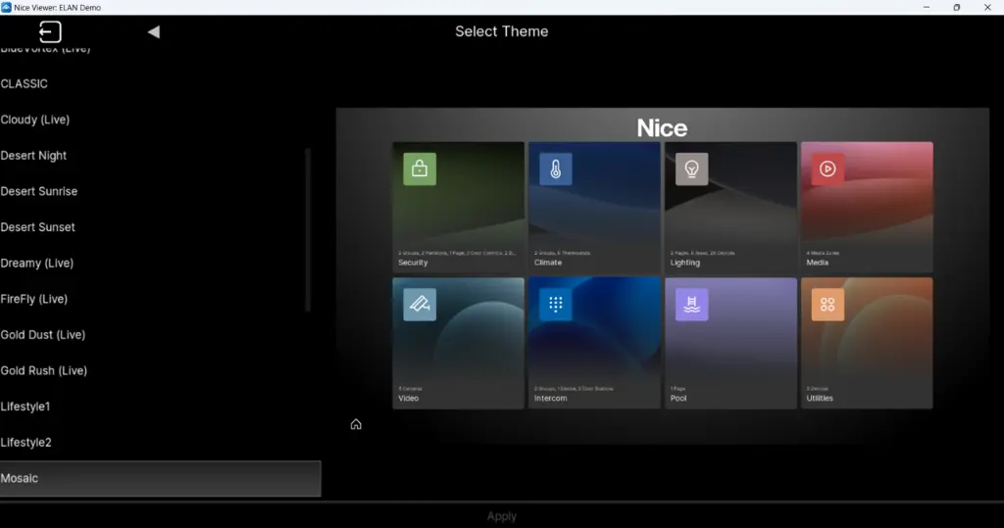Click the Apply button
Image resolution: width=1004 pixels, height=528 pixels.
(x=502, y=516)
